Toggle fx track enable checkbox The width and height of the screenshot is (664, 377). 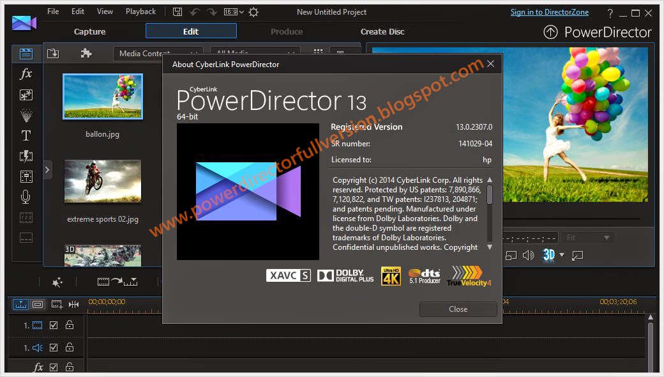[x=54, y=367]
